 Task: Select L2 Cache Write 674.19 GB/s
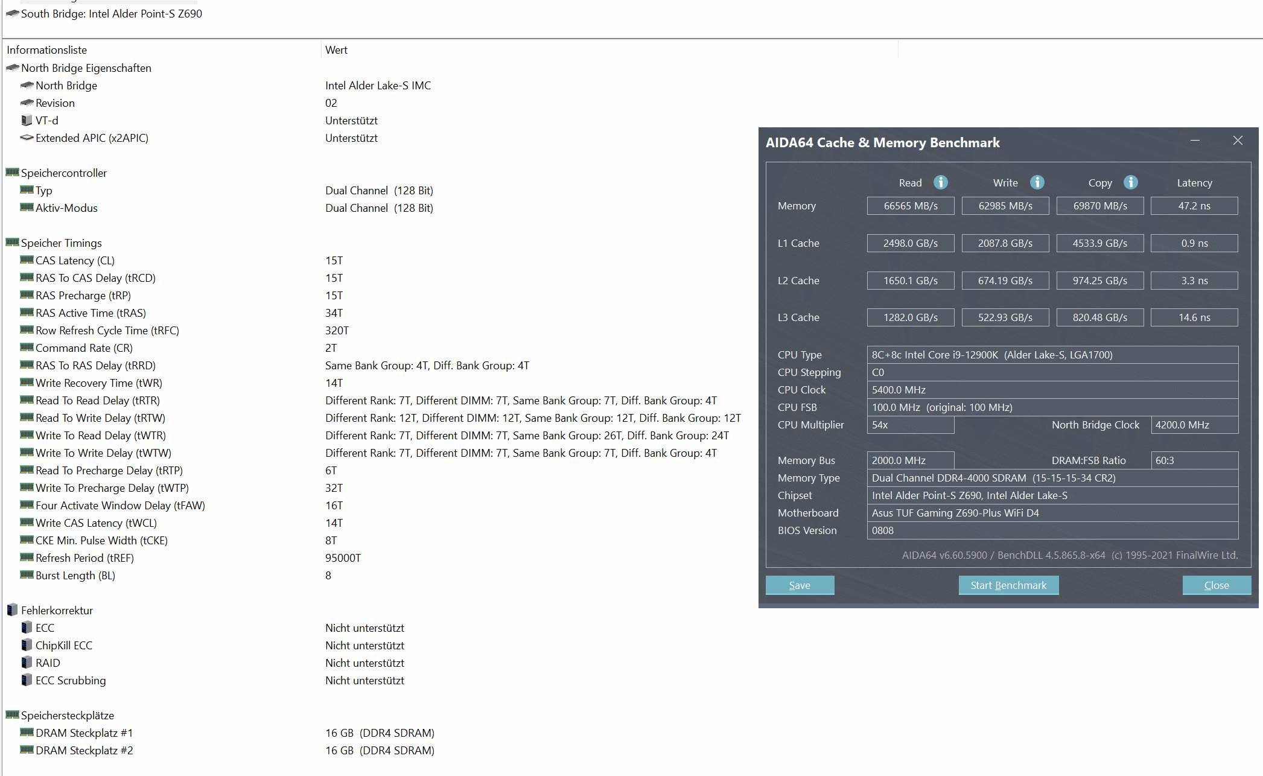(x=1005, y=281)
